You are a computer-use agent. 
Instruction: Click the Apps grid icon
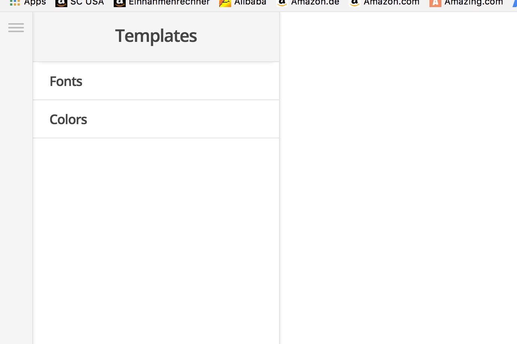pyautogui.click(x=15, y=3)
